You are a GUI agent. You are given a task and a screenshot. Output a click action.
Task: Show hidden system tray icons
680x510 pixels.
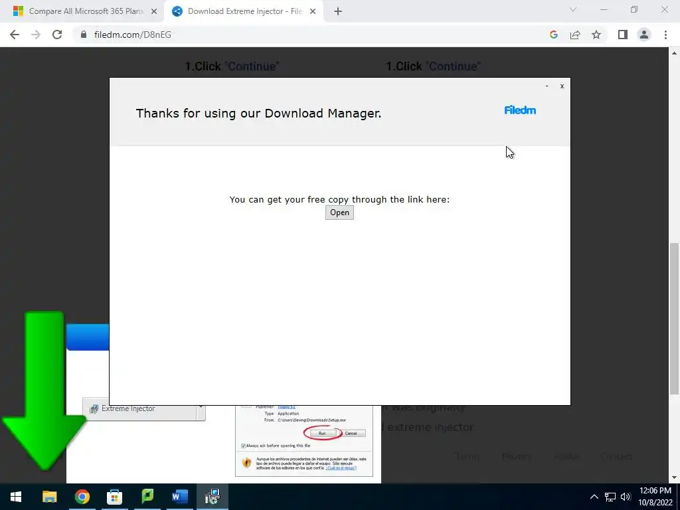[594, 497]
